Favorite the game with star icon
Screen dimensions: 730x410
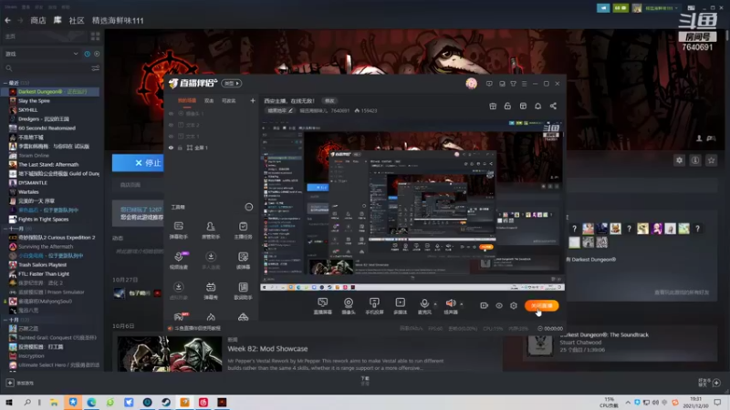[x=711, y=160]
